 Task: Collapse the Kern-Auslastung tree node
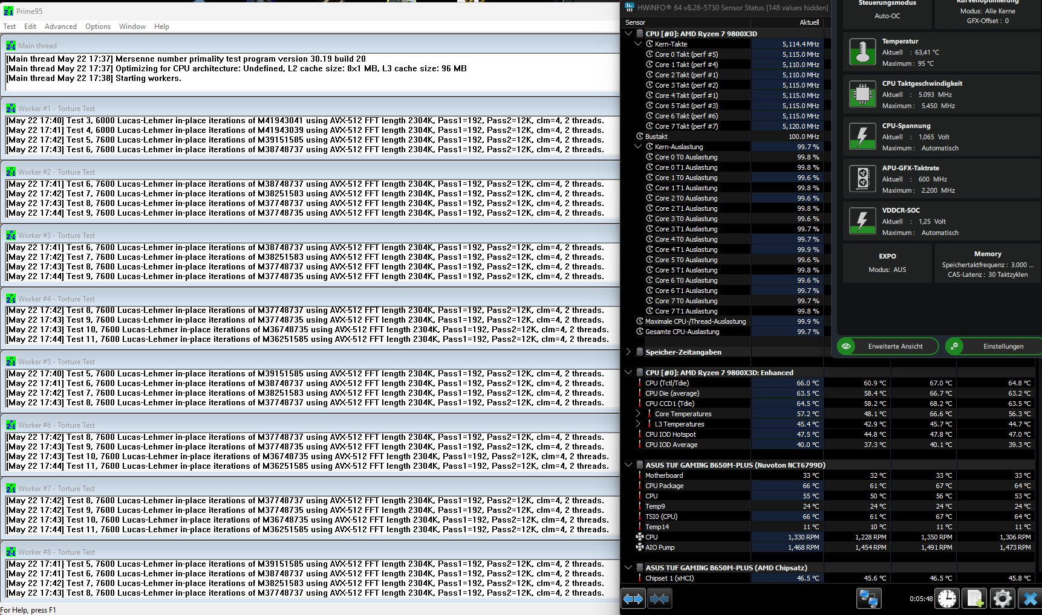pyautogui.click(x=638, y=146)
